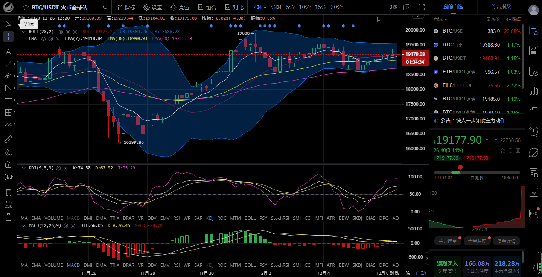Toggle 对数 logarithmic scale
The height and width of the screenshot is (277, 542).
[x=394, y=273]
